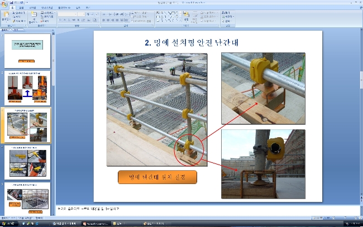Toggle center text alignment in paragraph group
The width and height of the screenshot is (363, 227).
[108, 20]
